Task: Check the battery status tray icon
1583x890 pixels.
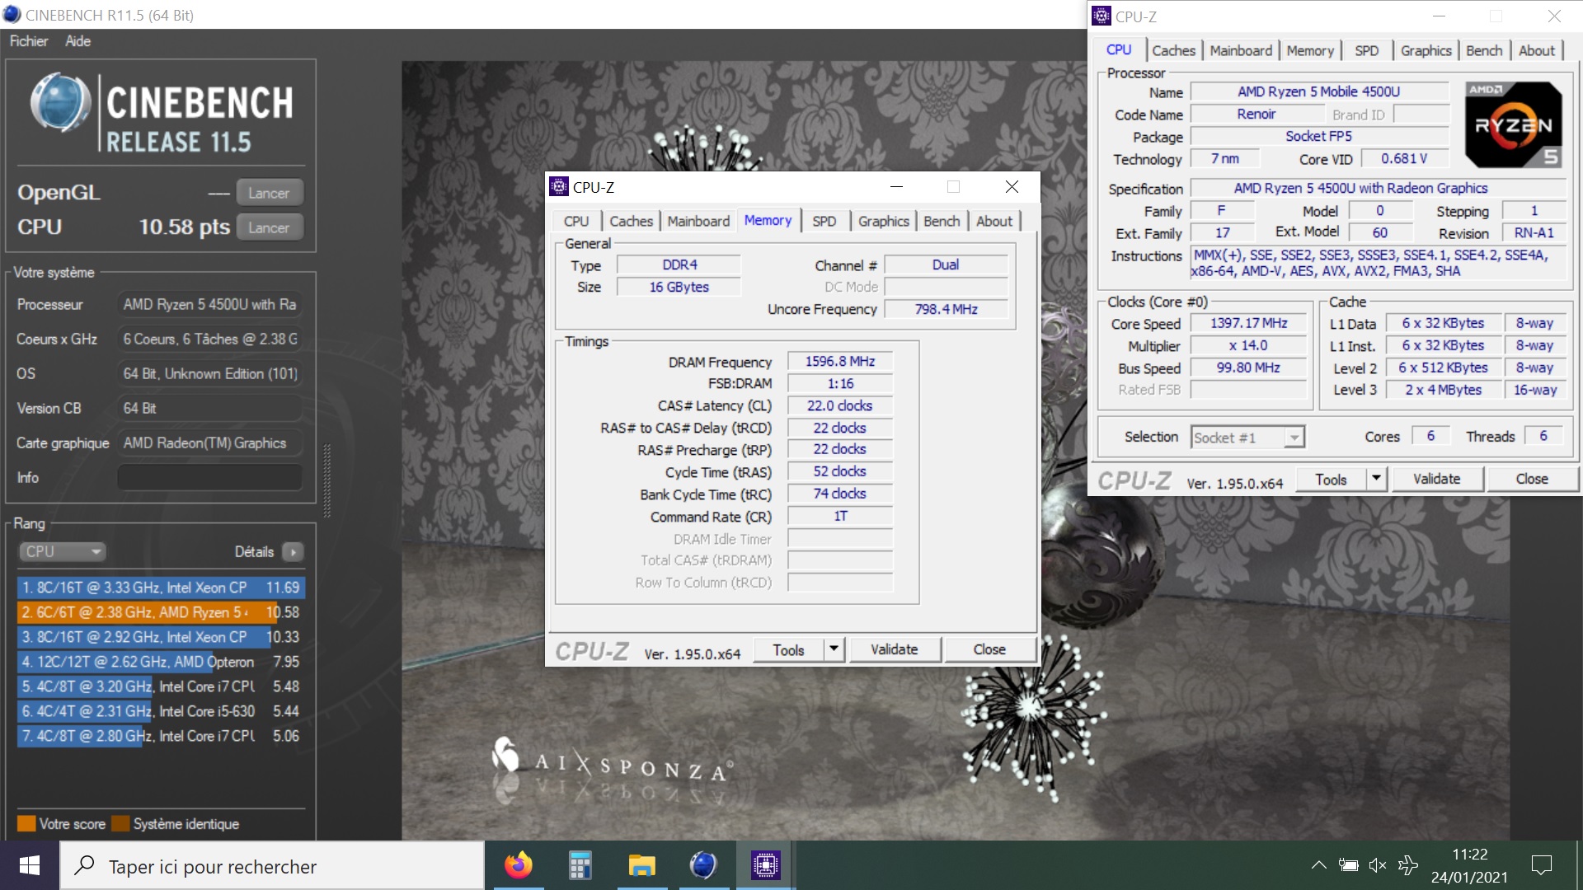Action: pyautogui.click(x=1349, y=865)
